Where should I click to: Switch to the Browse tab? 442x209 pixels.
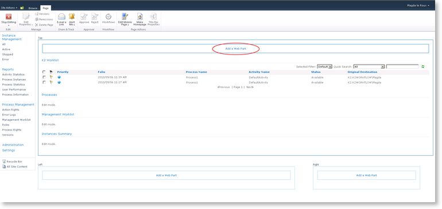pyautogui.click(x=33, y=8)
